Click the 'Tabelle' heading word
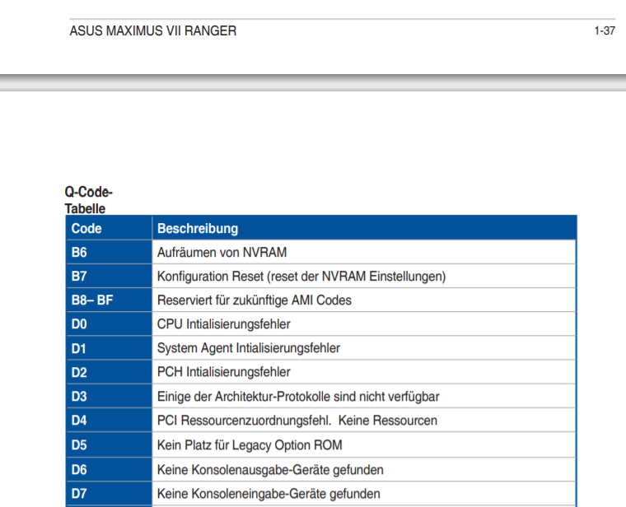Image resolution: width=626 pixels, height=507 pixels. [85, 208]
